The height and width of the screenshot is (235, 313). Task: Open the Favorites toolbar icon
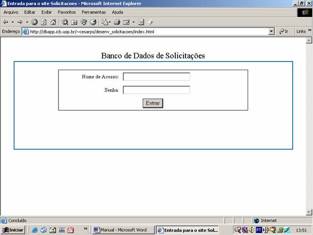point(74,22)
